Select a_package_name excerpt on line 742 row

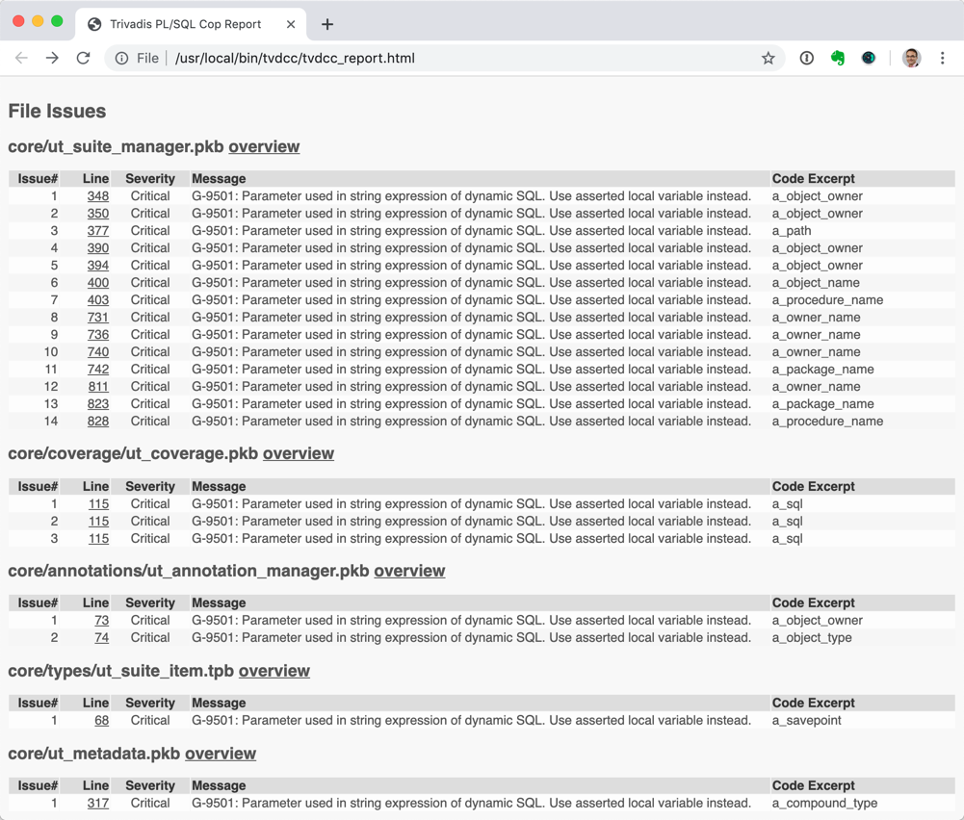point(822,370)
